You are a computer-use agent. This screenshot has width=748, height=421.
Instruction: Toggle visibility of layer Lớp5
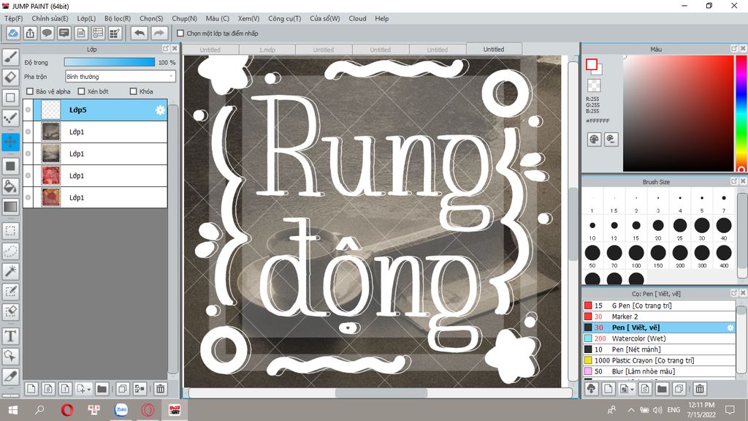[28, 110]
